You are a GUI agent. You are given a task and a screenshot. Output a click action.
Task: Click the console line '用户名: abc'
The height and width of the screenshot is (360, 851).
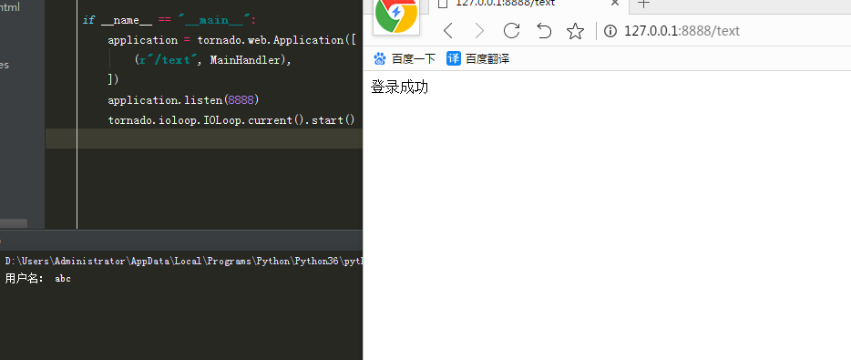pos(37,279)
